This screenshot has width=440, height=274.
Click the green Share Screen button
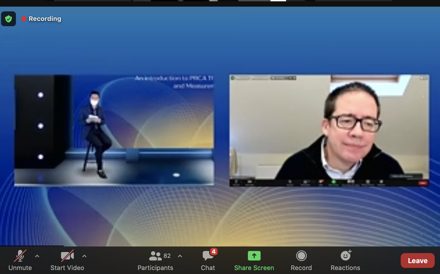click(254, 260)
